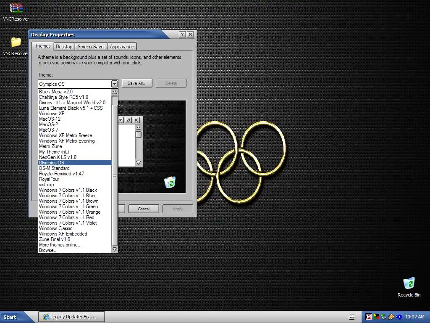Image resolution: width=430 pixels, height=323 pixels.
Task: Select Windows 7 Colors v1.1 Red
Action: 75,217
